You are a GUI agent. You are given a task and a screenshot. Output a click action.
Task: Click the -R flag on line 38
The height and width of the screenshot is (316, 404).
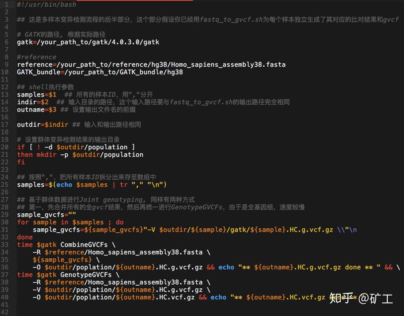[38, 282]
